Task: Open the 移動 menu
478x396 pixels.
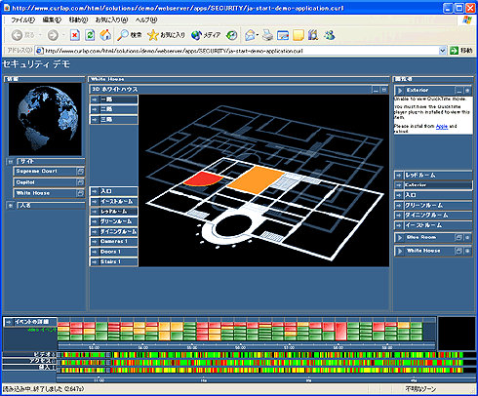Action: tap(78, 20)
